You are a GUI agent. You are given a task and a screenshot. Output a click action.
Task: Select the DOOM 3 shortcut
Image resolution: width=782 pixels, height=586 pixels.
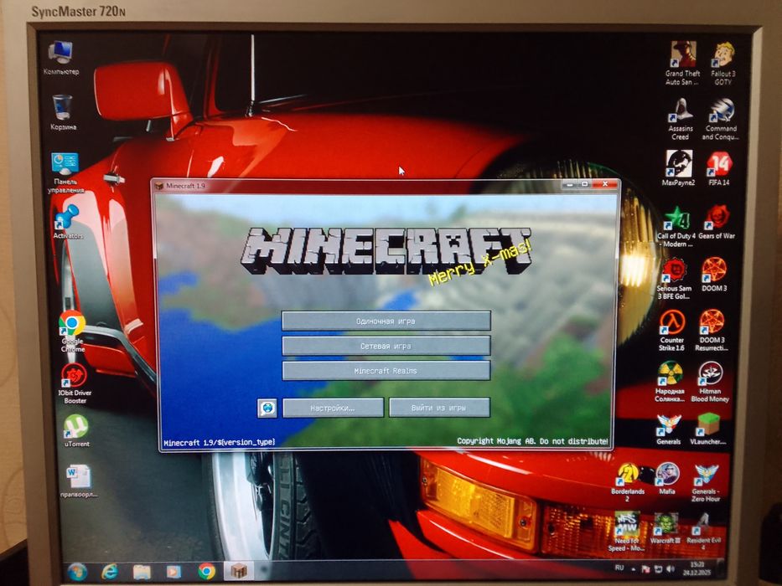click(x=714, y=275)
